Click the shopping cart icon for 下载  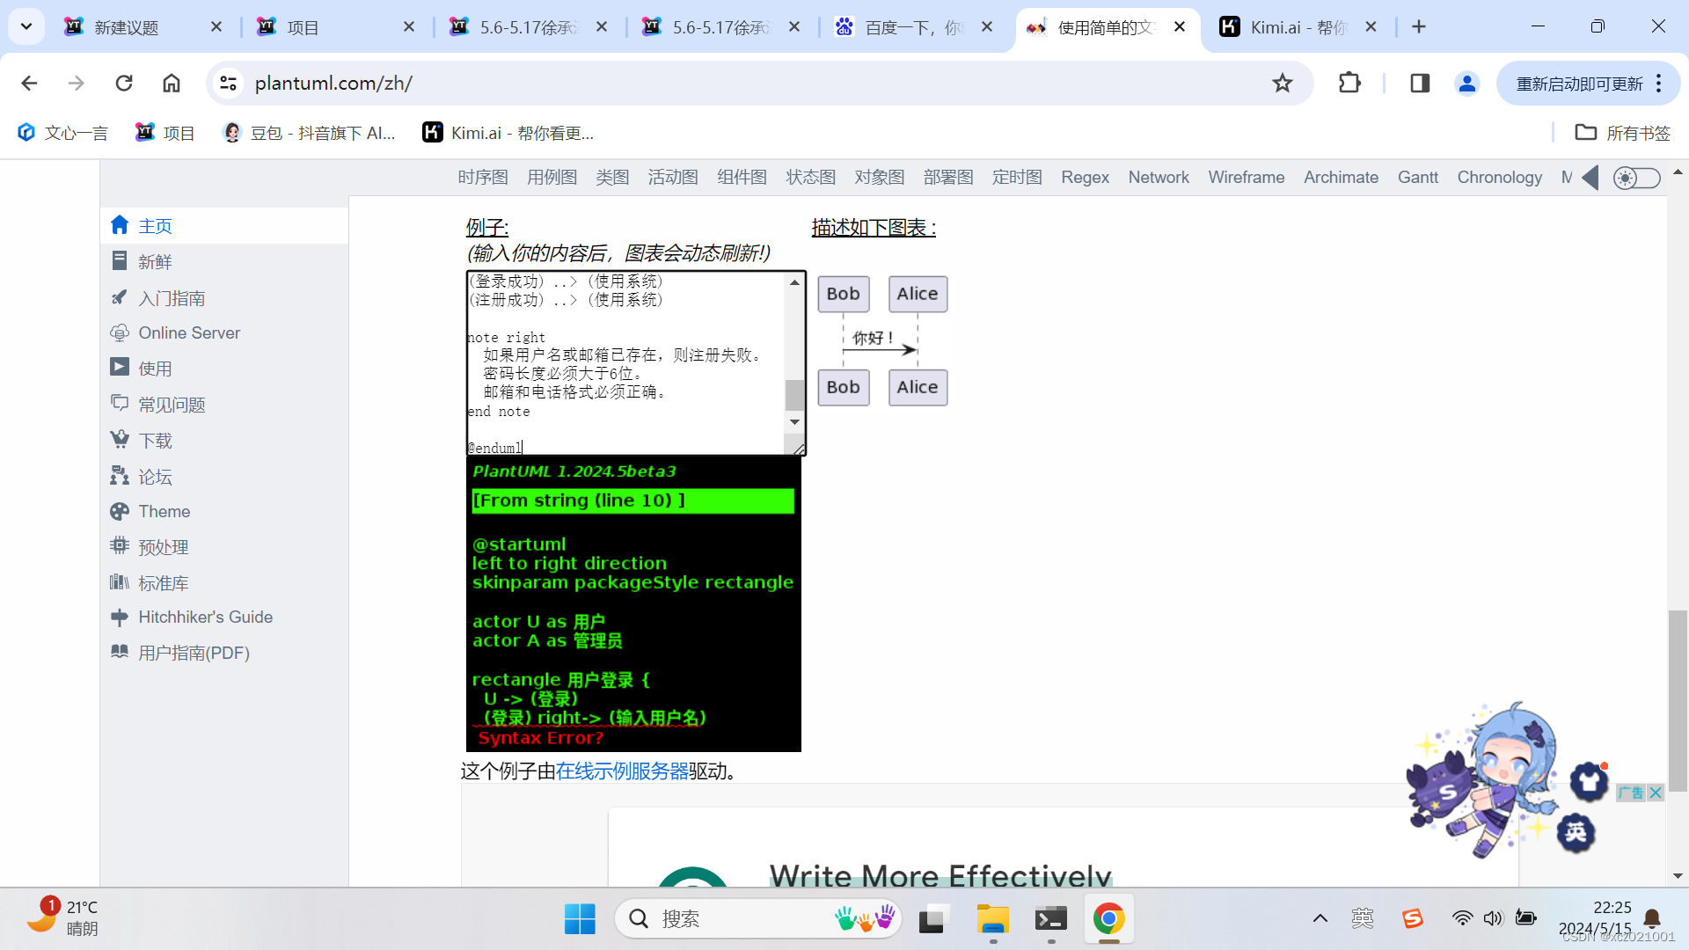120,439
